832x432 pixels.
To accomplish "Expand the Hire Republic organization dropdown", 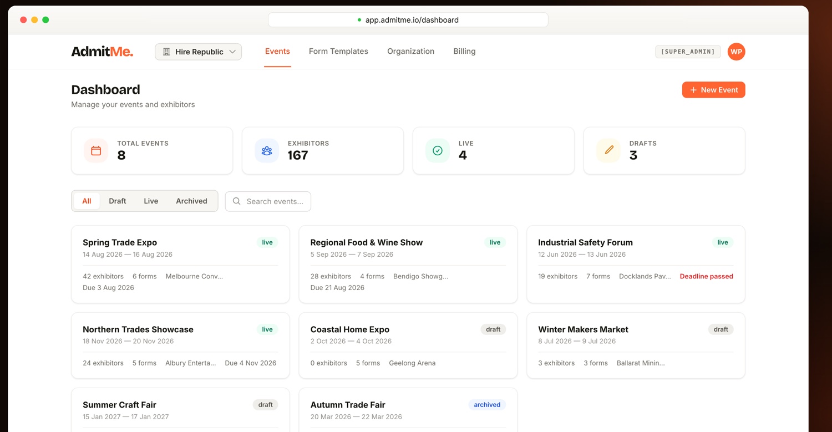I will click(198, 52).
